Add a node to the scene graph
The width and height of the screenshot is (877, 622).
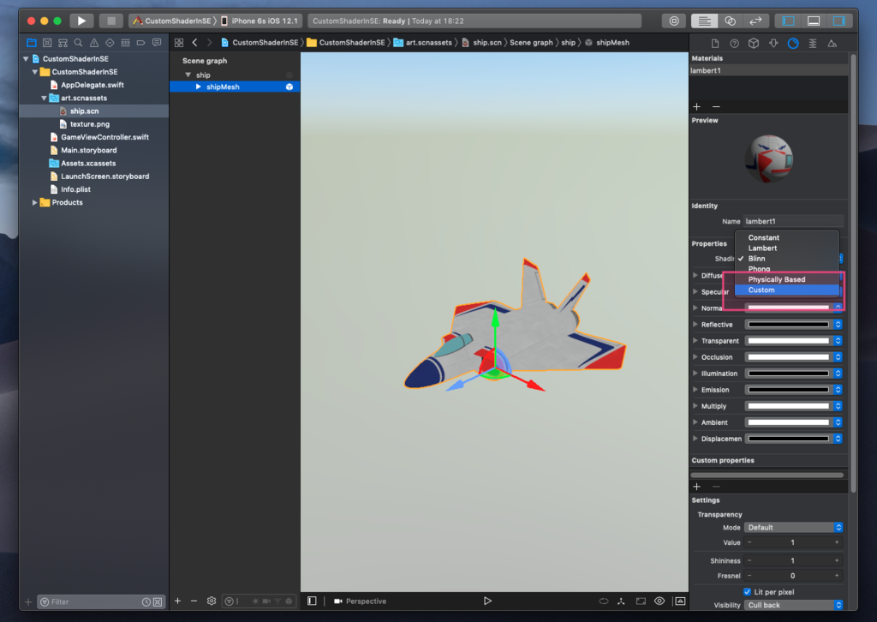[x=178, y=601]
